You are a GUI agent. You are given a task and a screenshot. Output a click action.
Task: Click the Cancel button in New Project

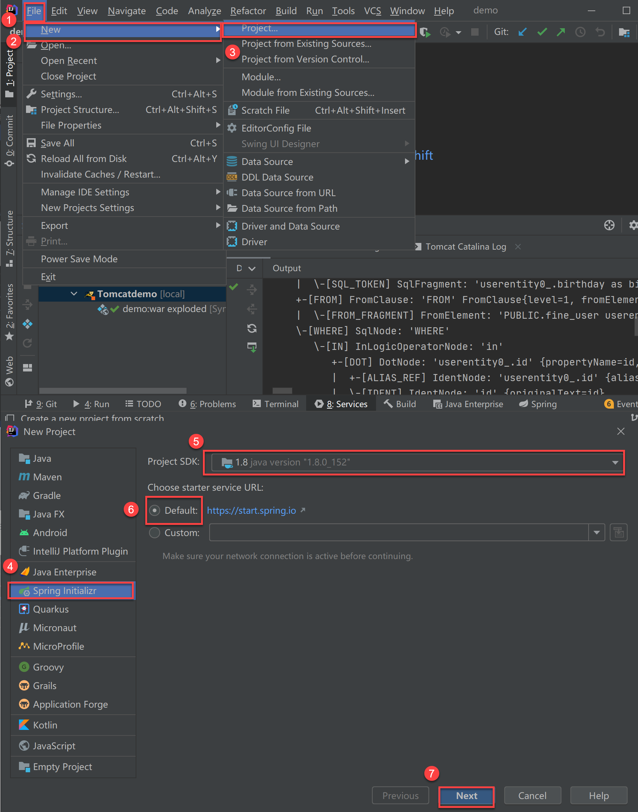point(532,796)
